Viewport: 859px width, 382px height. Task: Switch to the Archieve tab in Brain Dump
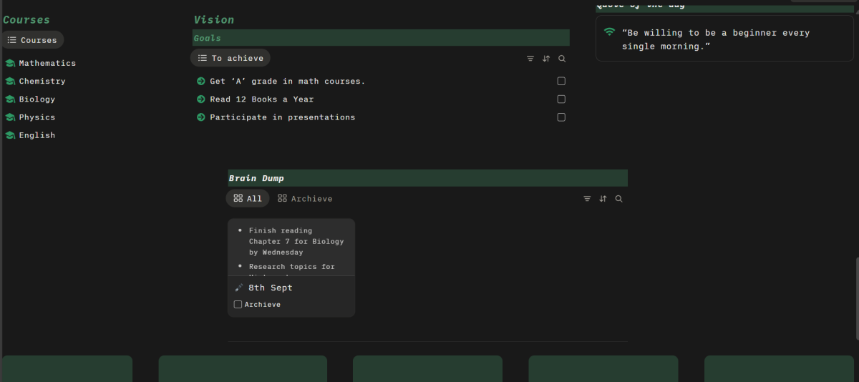[x=305, y=199]
